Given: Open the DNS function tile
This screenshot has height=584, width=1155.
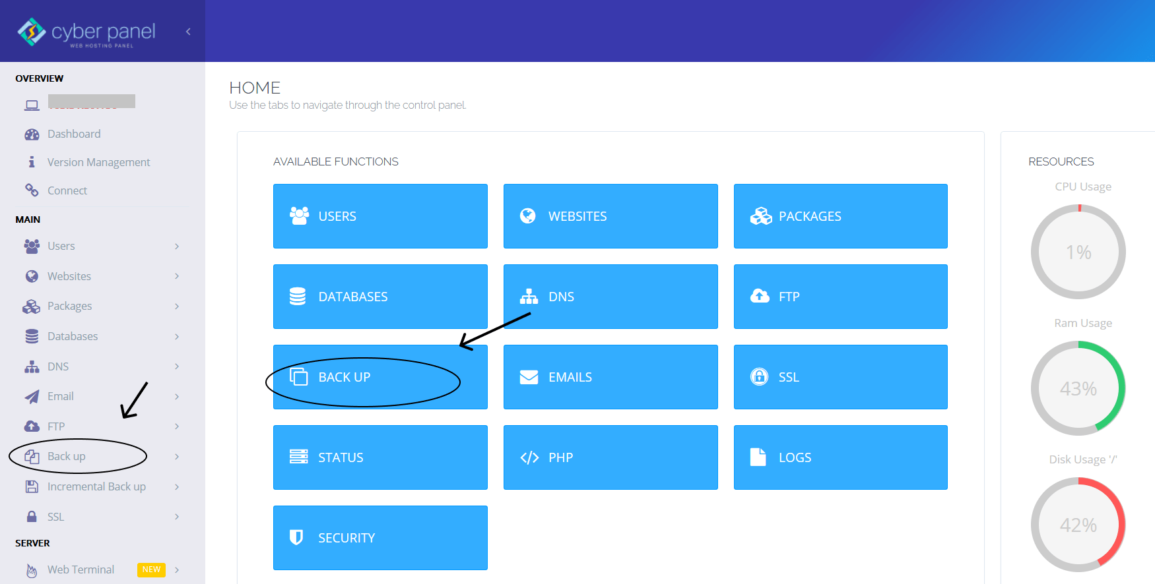Looking at the screenshot, I should point(610,297).
